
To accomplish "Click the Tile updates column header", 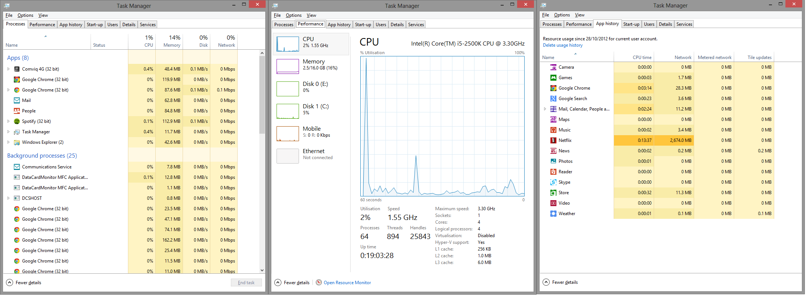I will [754, 58].
